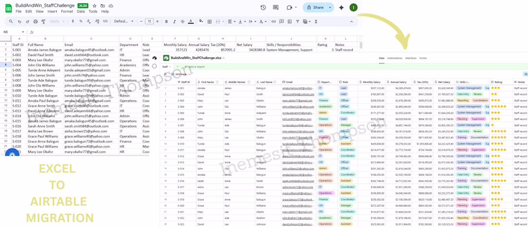Toggle Strikethrough formatting
This screenshot has height=227, width=528.
[182, 22]
